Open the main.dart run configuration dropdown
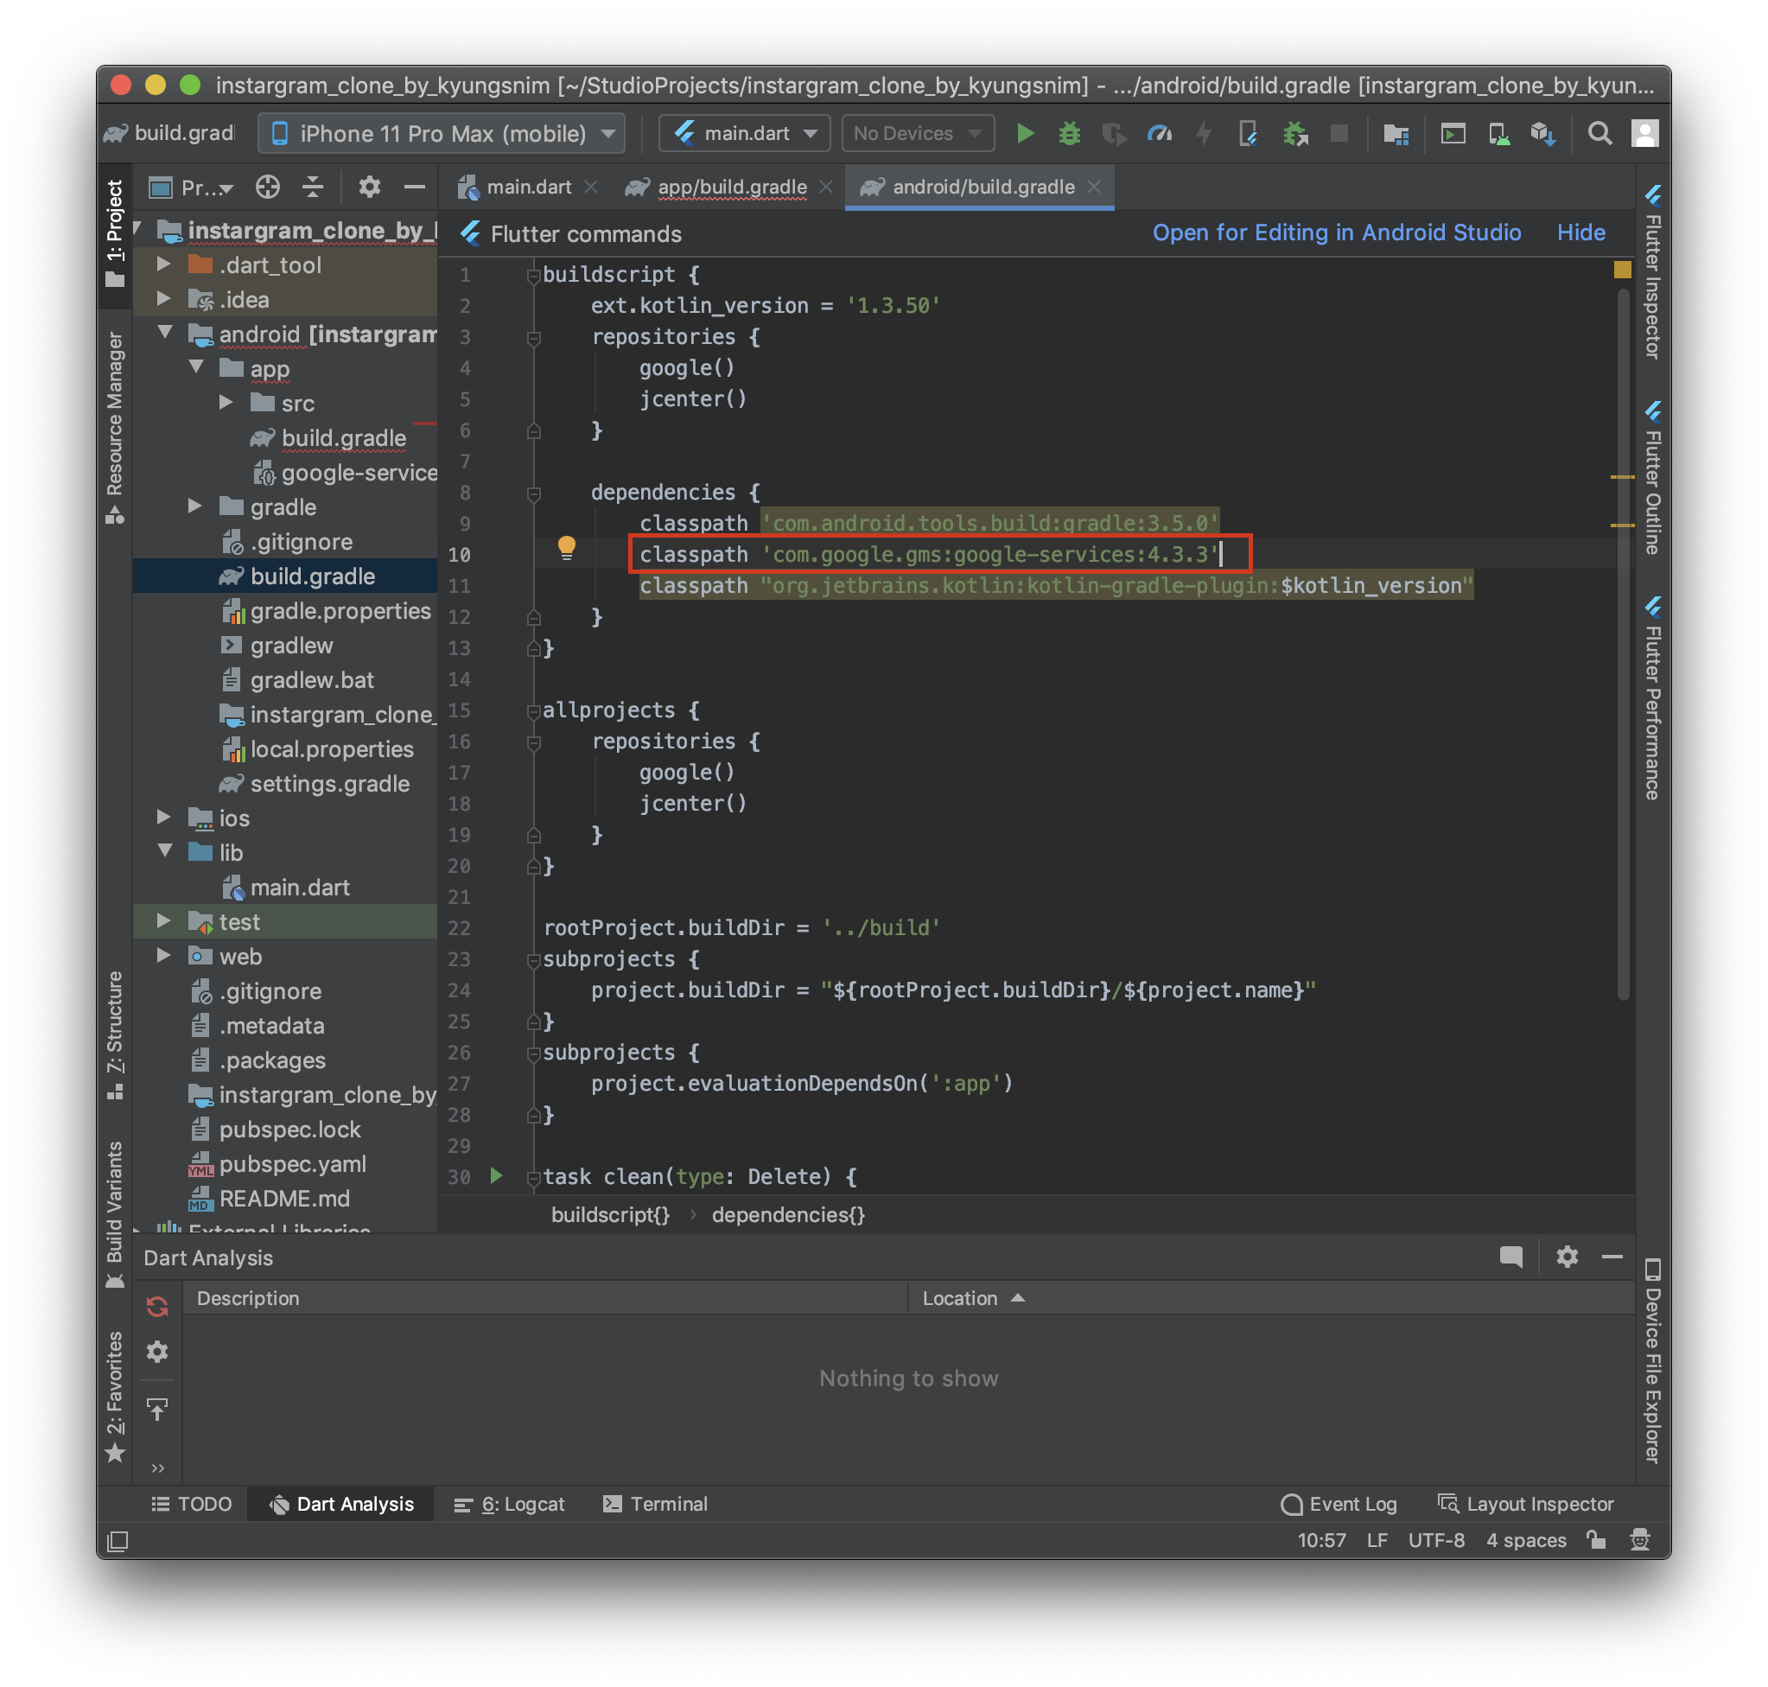The height and width of the screenshot is (1687, 1768). pyautogui.click(x=746, y=134)
